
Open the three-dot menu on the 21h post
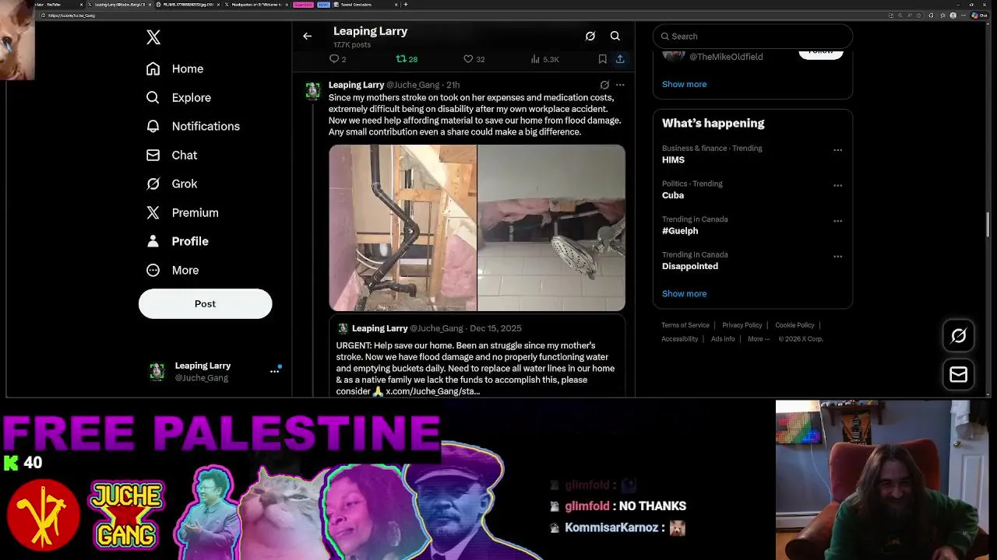coord(620,85)
